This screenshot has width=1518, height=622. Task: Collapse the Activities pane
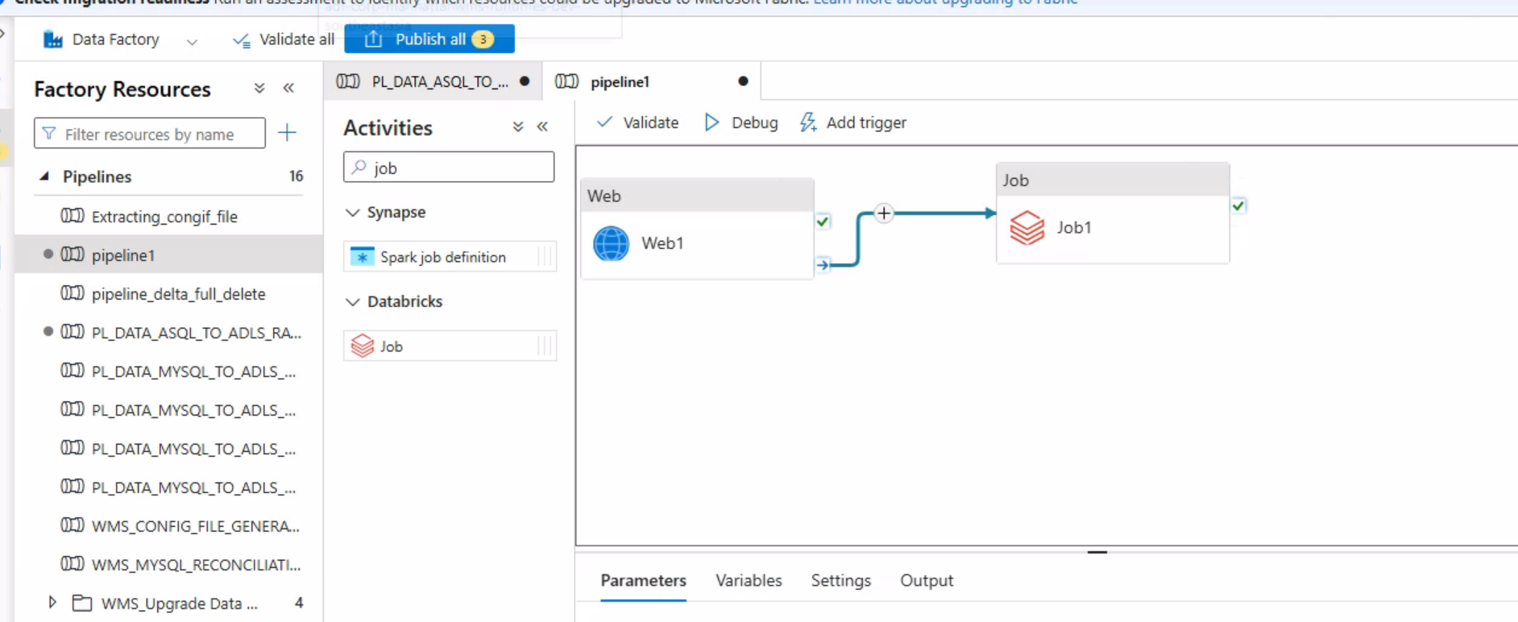coord(543,126)
